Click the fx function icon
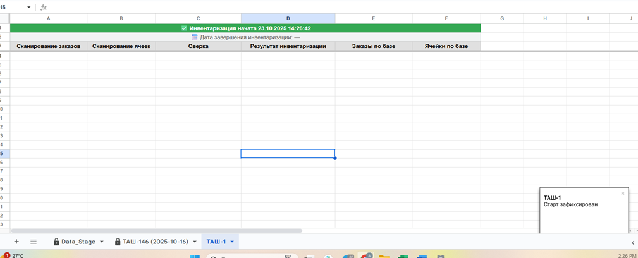The image size is (638, 258). tap(44, 8)
